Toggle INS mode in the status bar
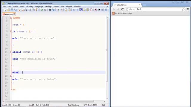Viewport: 191px width, 107px height. (104, 105)
